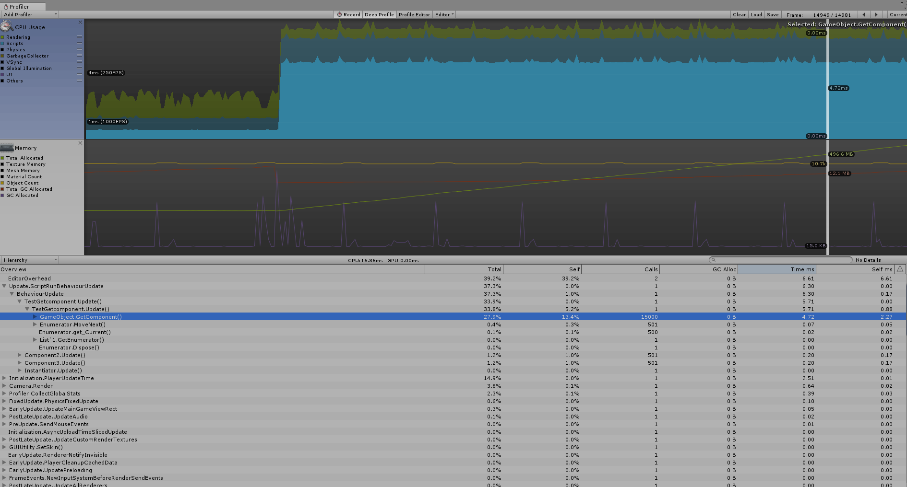Toggle Global Illumination category visibility

[2, 68]
